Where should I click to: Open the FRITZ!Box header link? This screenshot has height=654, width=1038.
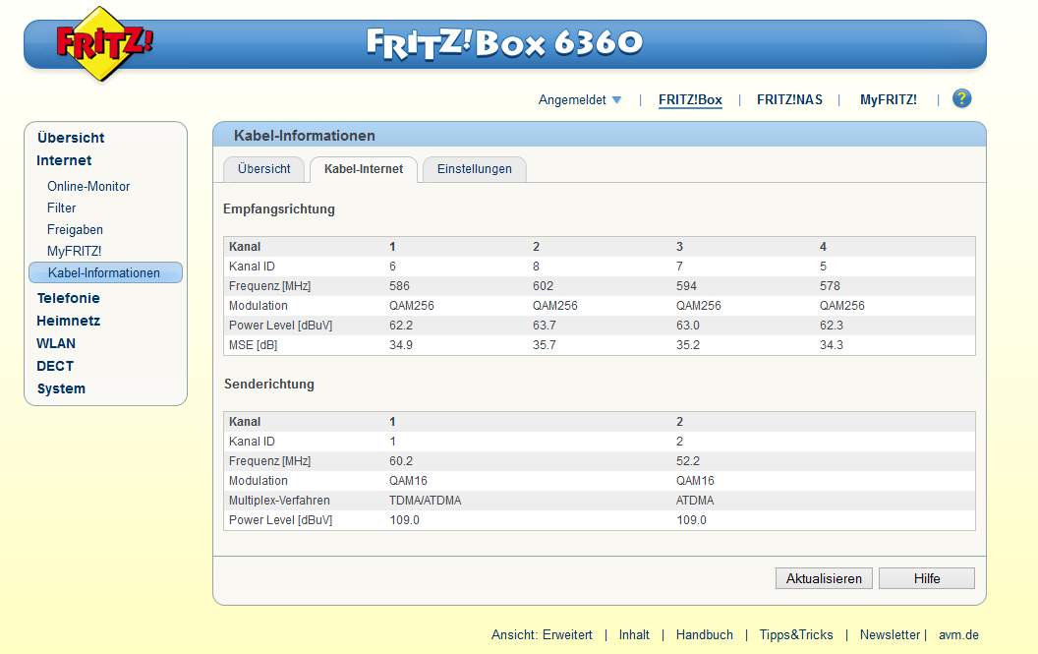point(690,99)
